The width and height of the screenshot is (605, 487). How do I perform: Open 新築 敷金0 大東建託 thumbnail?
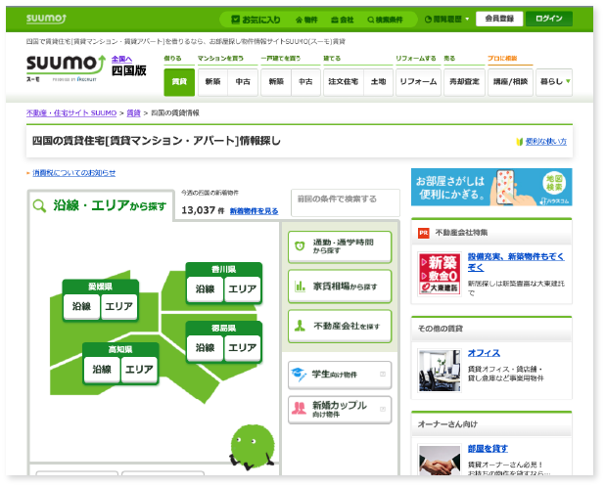pos(440,274)
